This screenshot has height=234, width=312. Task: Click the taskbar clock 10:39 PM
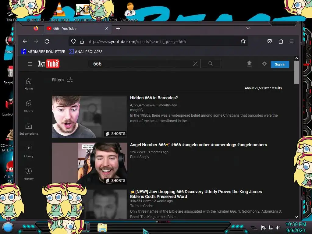(x=296, y=225)
